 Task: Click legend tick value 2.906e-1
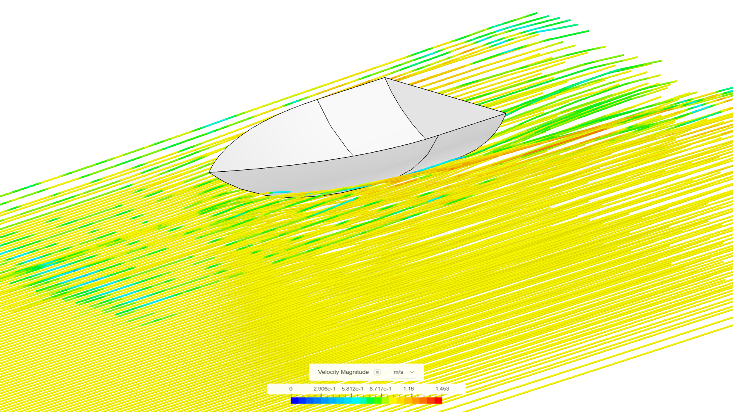tap(324, 388)
